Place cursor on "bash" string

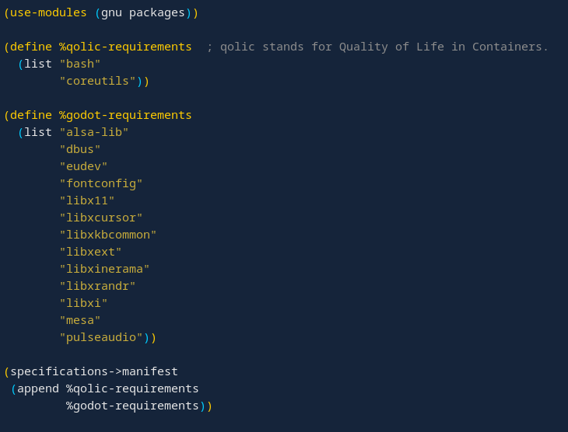80,64
